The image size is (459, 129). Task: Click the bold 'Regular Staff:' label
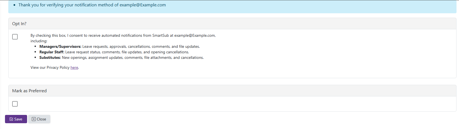[52, 52]
